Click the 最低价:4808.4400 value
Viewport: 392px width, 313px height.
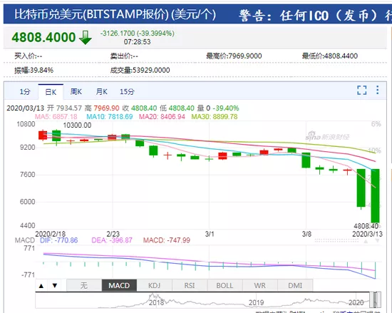330,56
